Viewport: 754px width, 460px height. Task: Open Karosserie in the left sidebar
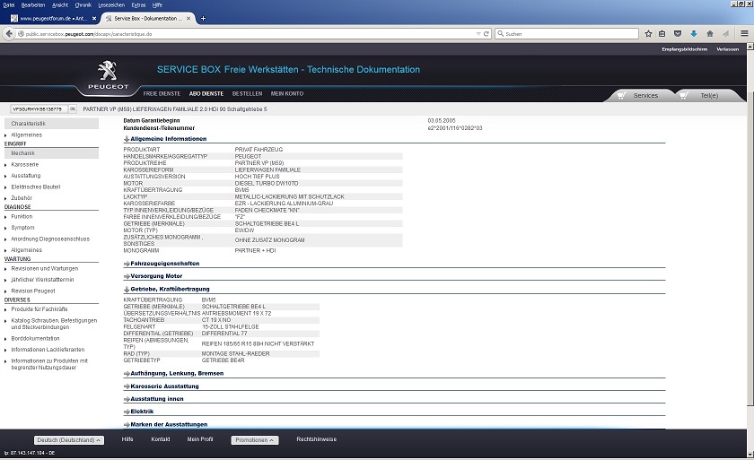tap(25, 164)
